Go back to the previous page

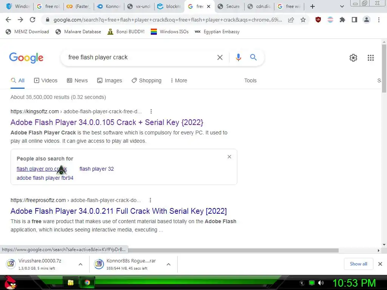coord(8,20)
